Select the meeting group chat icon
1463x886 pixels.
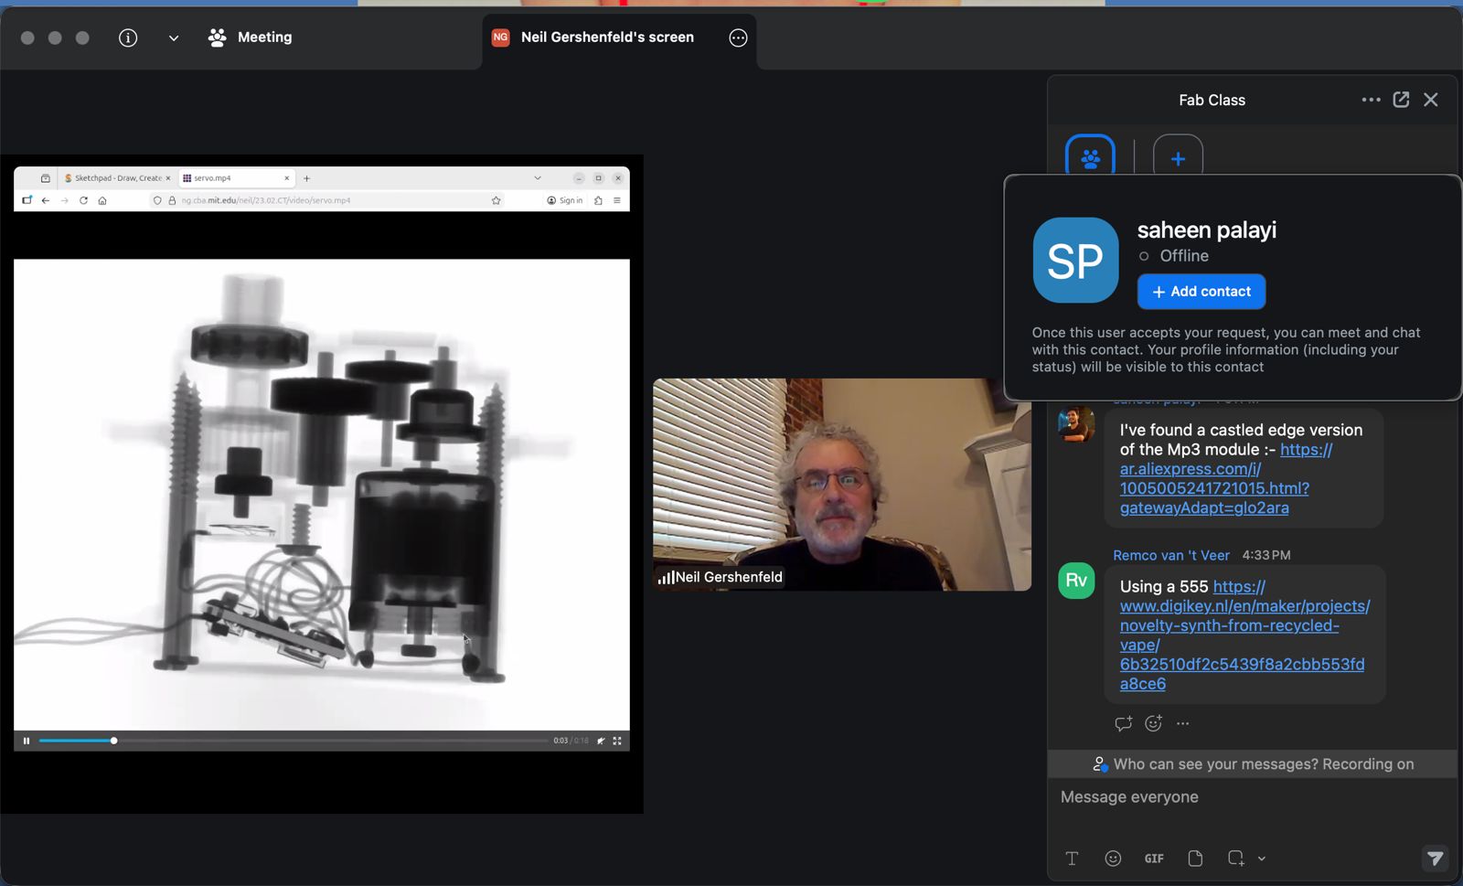coord(1090,156)
